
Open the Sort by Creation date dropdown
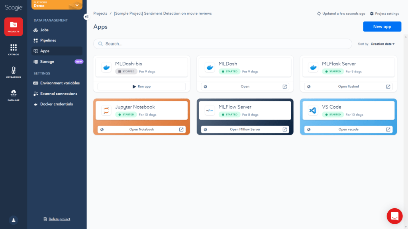pyautogui.click(x=382, y=44)
